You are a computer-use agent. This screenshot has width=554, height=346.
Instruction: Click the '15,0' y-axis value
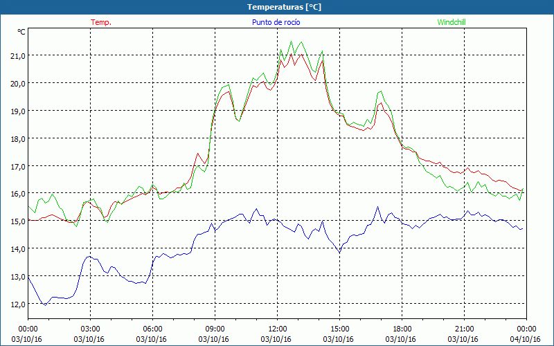[x=18, y=221]
